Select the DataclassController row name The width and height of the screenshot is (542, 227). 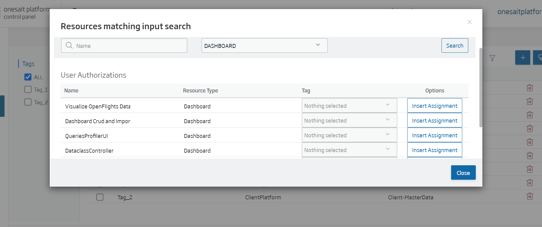[89, 151]
